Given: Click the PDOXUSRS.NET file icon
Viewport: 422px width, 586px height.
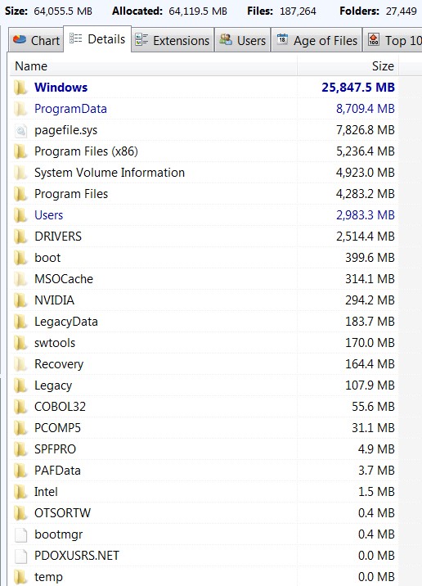Looking at the screenshot, I should tap(20, 556).
